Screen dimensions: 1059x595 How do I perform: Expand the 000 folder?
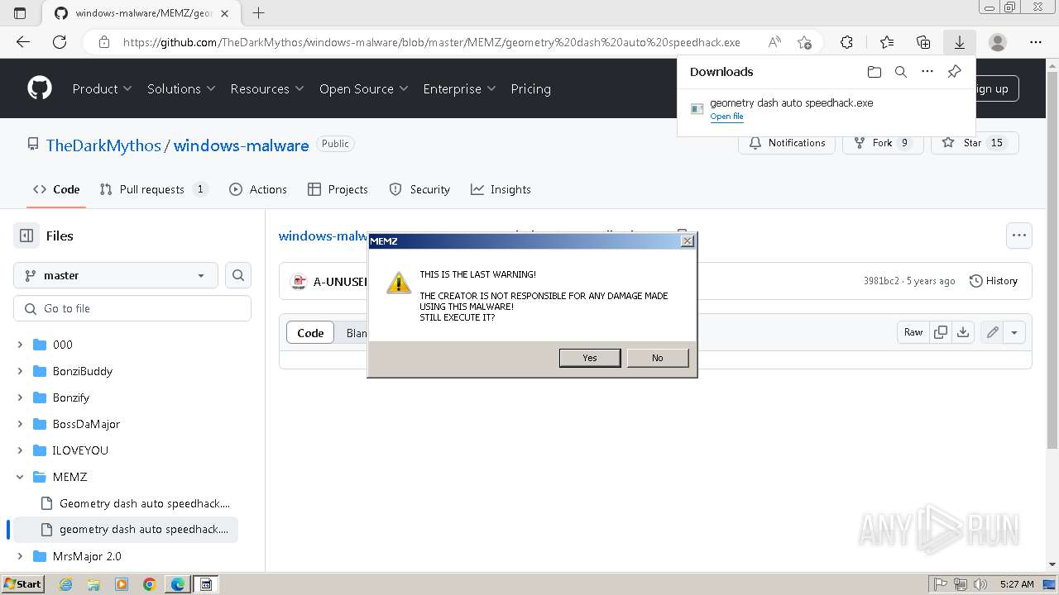(x=21, y=345)
